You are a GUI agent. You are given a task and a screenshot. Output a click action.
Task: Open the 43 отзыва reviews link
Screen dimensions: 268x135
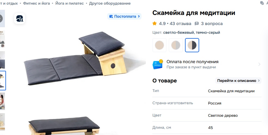pyautogui.click(x=180, y=24)
